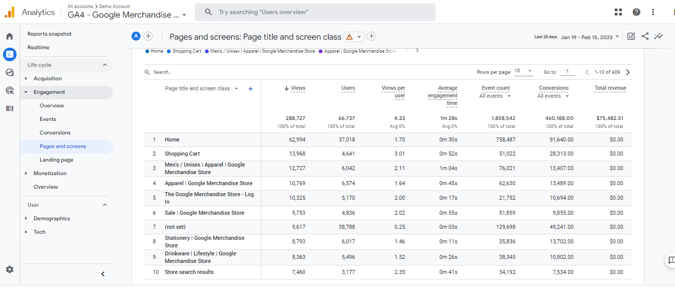
Task: Open the Explore icon in left rail
Action: (10, 72)
